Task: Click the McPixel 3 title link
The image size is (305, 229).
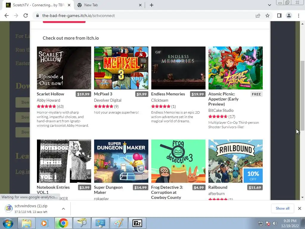Action: click(x=103, y=94)
